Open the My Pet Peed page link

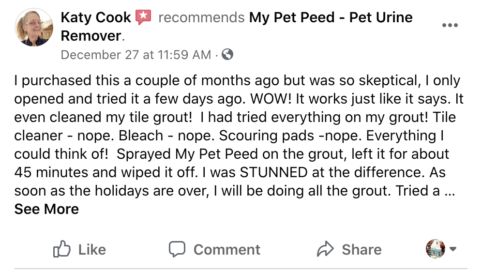pos(331,18)
